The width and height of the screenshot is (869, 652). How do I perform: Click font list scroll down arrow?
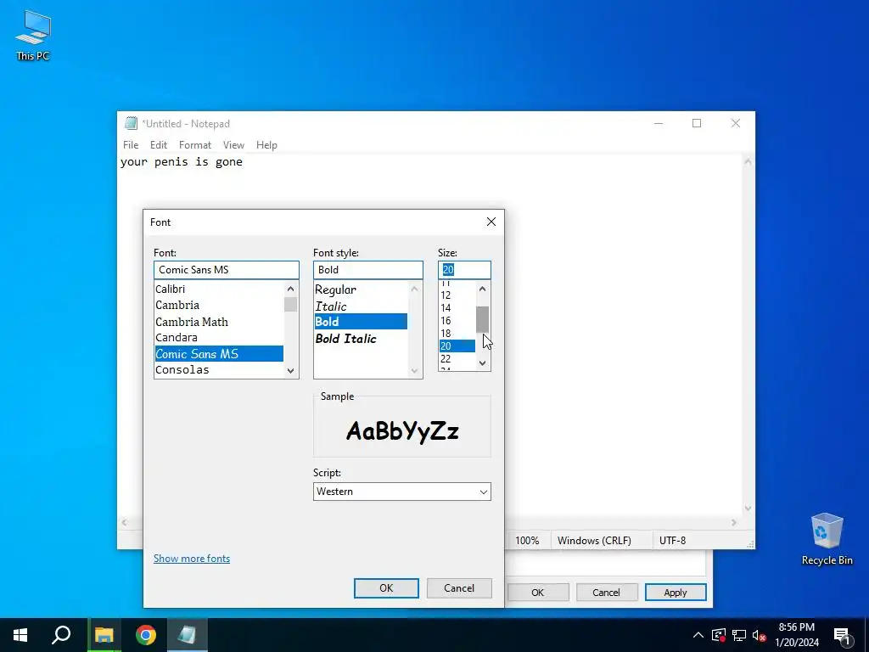tap(290, 371)
